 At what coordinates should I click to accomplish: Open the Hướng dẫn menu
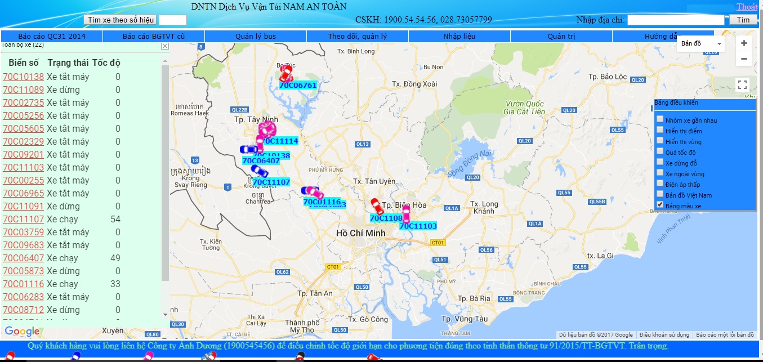pyautogui.click(x=663, y=36)
